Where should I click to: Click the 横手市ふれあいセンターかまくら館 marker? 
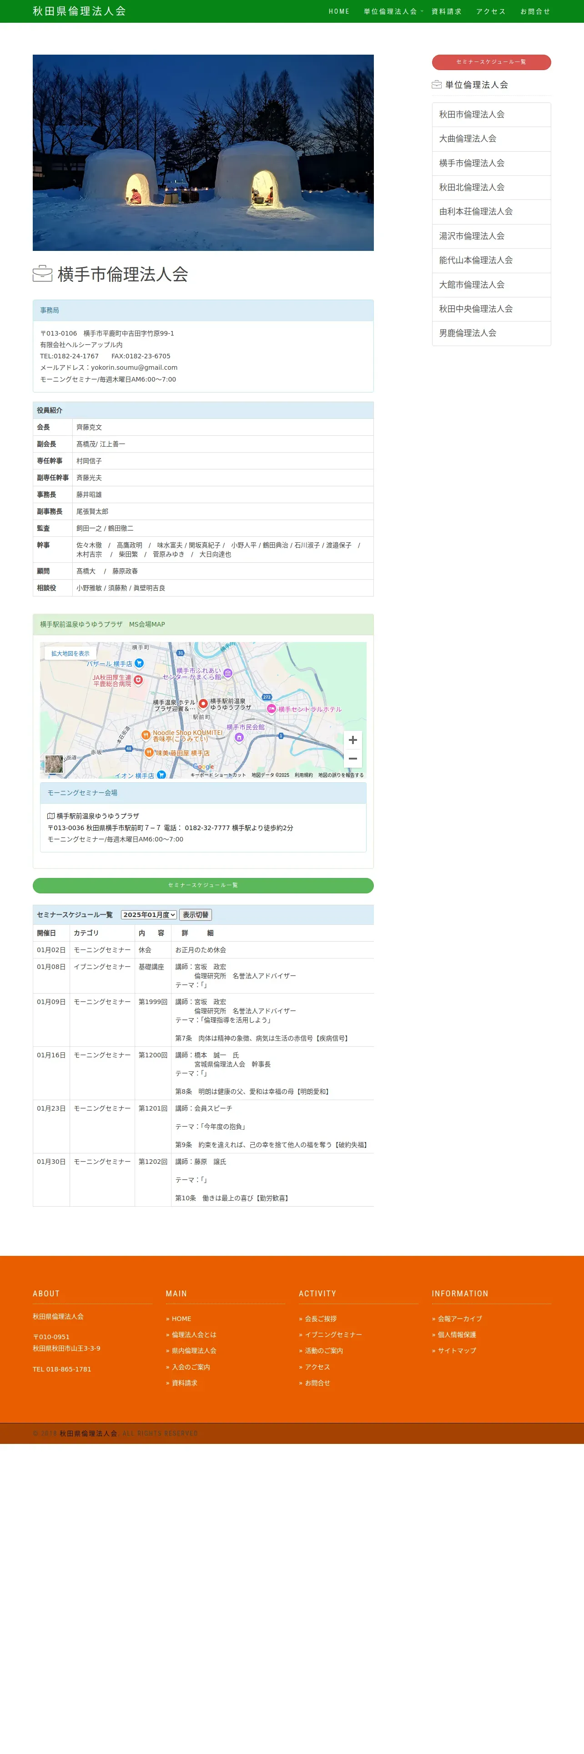pos(228,673)
